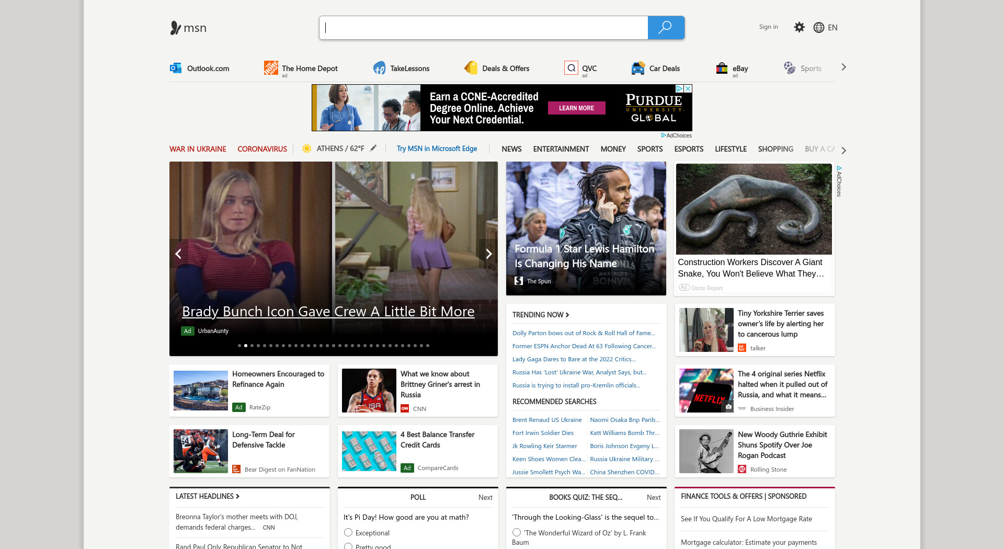The height and width of the screenshot is (549, 1004).
Task: Expand the shortcut bar with right chevron
Action: 843,67
